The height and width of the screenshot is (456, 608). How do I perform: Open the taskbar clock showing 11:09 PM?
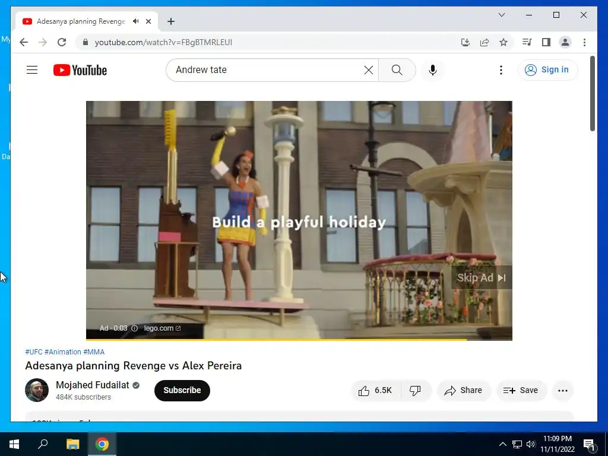point(557,444)
